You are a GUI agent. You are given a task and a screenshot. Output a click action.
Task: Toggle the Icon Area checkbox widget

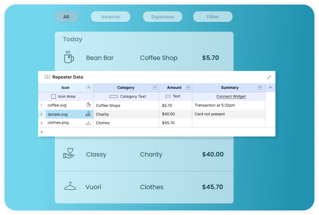point(54,96)
